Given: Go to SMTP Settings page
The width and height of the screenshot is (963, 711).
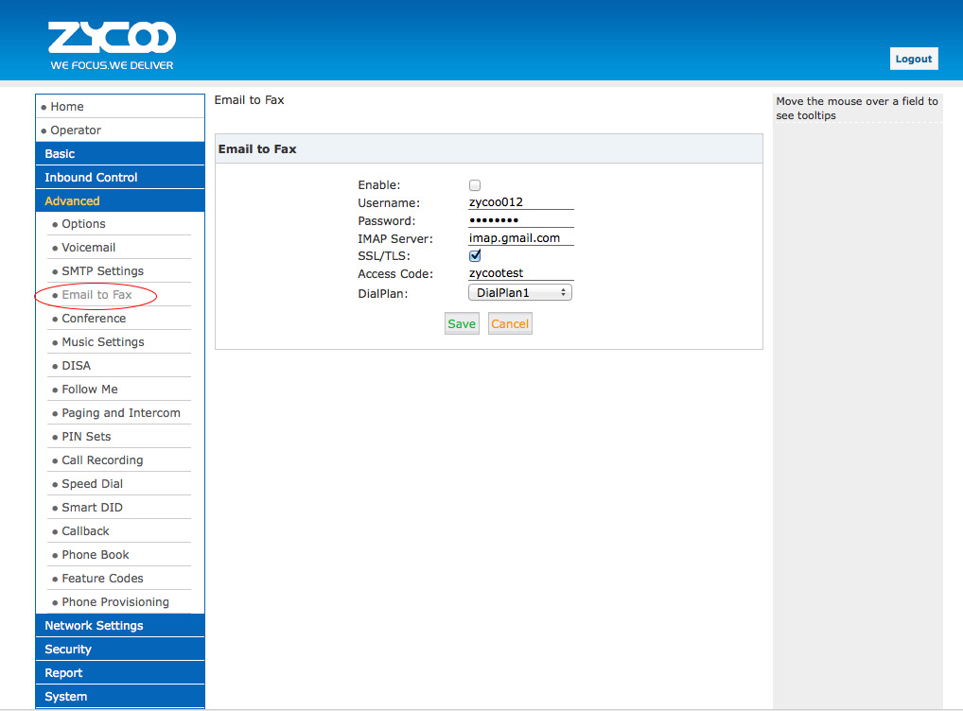Looking at the screenshot, I should [x=102, y=271].
